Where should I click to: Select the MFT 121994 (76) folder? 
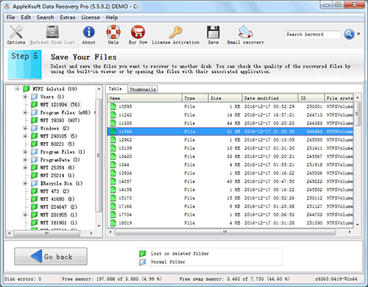60,104
